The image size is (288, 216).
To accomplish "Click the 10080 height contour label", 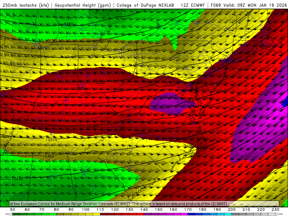I will coord(86,94).
